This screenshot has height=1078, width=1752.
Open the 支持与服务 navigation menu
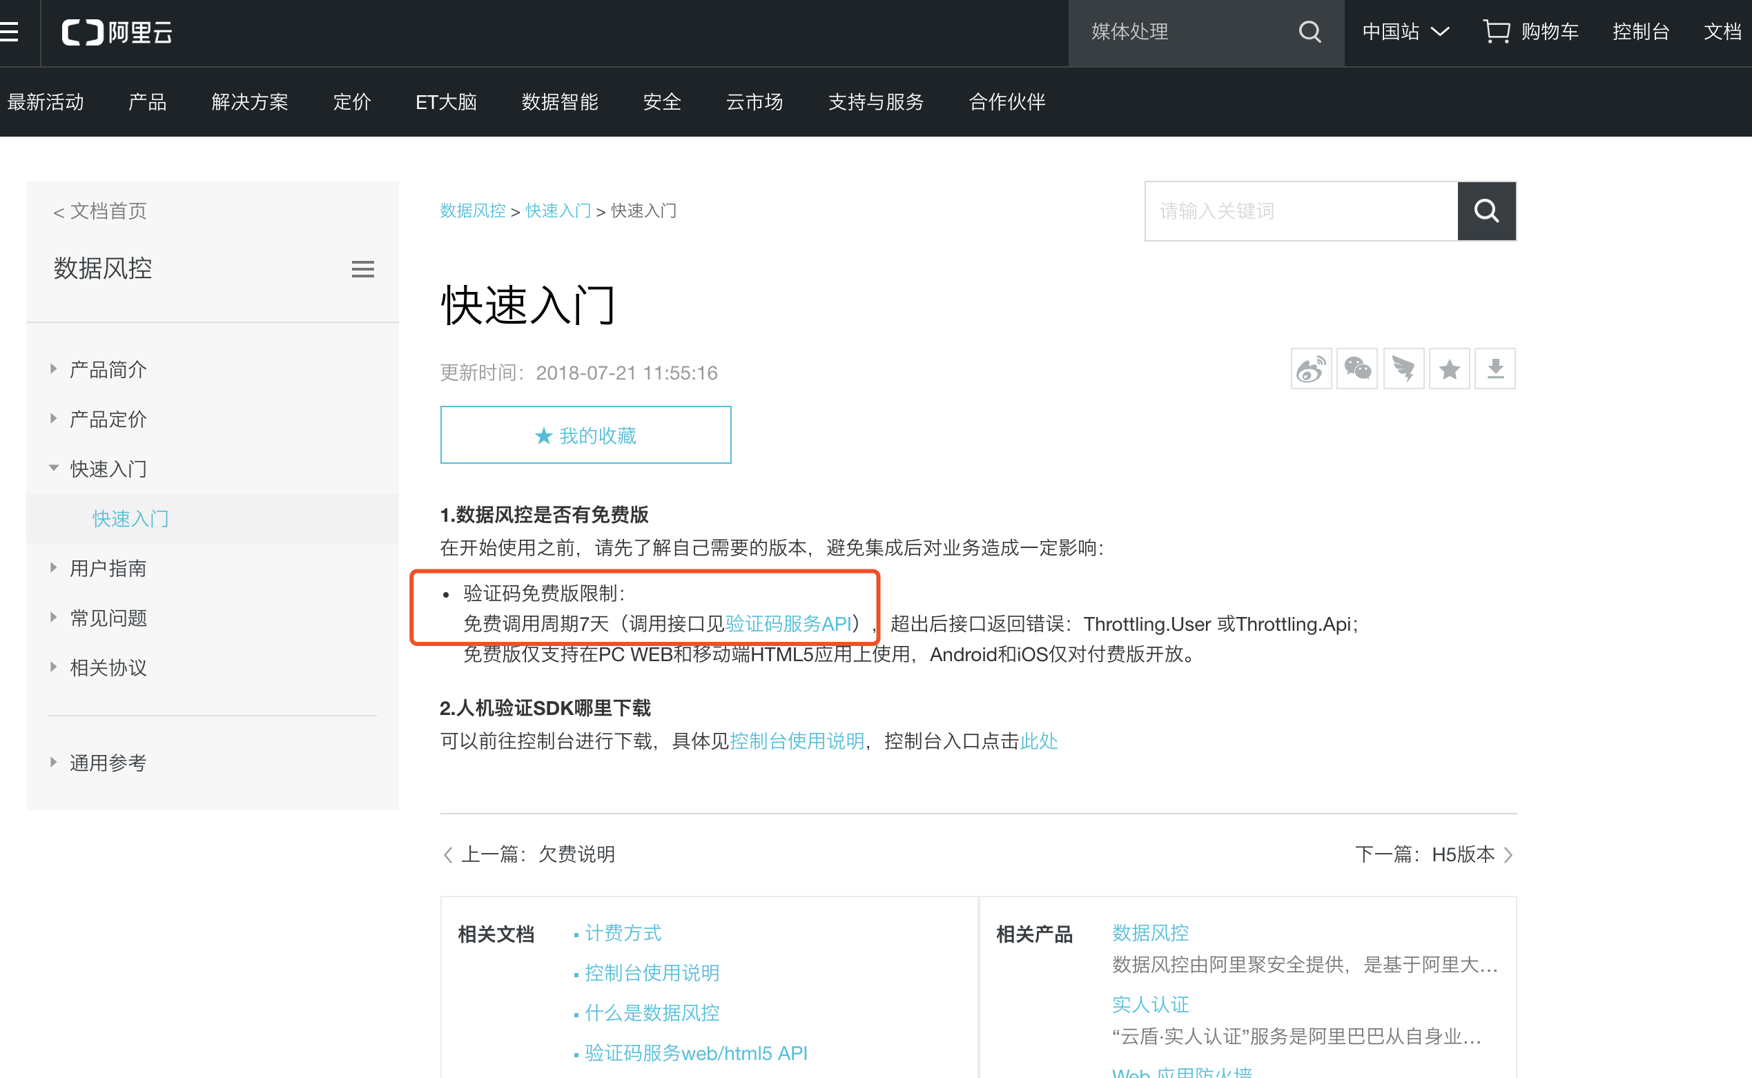click(875, 102)
